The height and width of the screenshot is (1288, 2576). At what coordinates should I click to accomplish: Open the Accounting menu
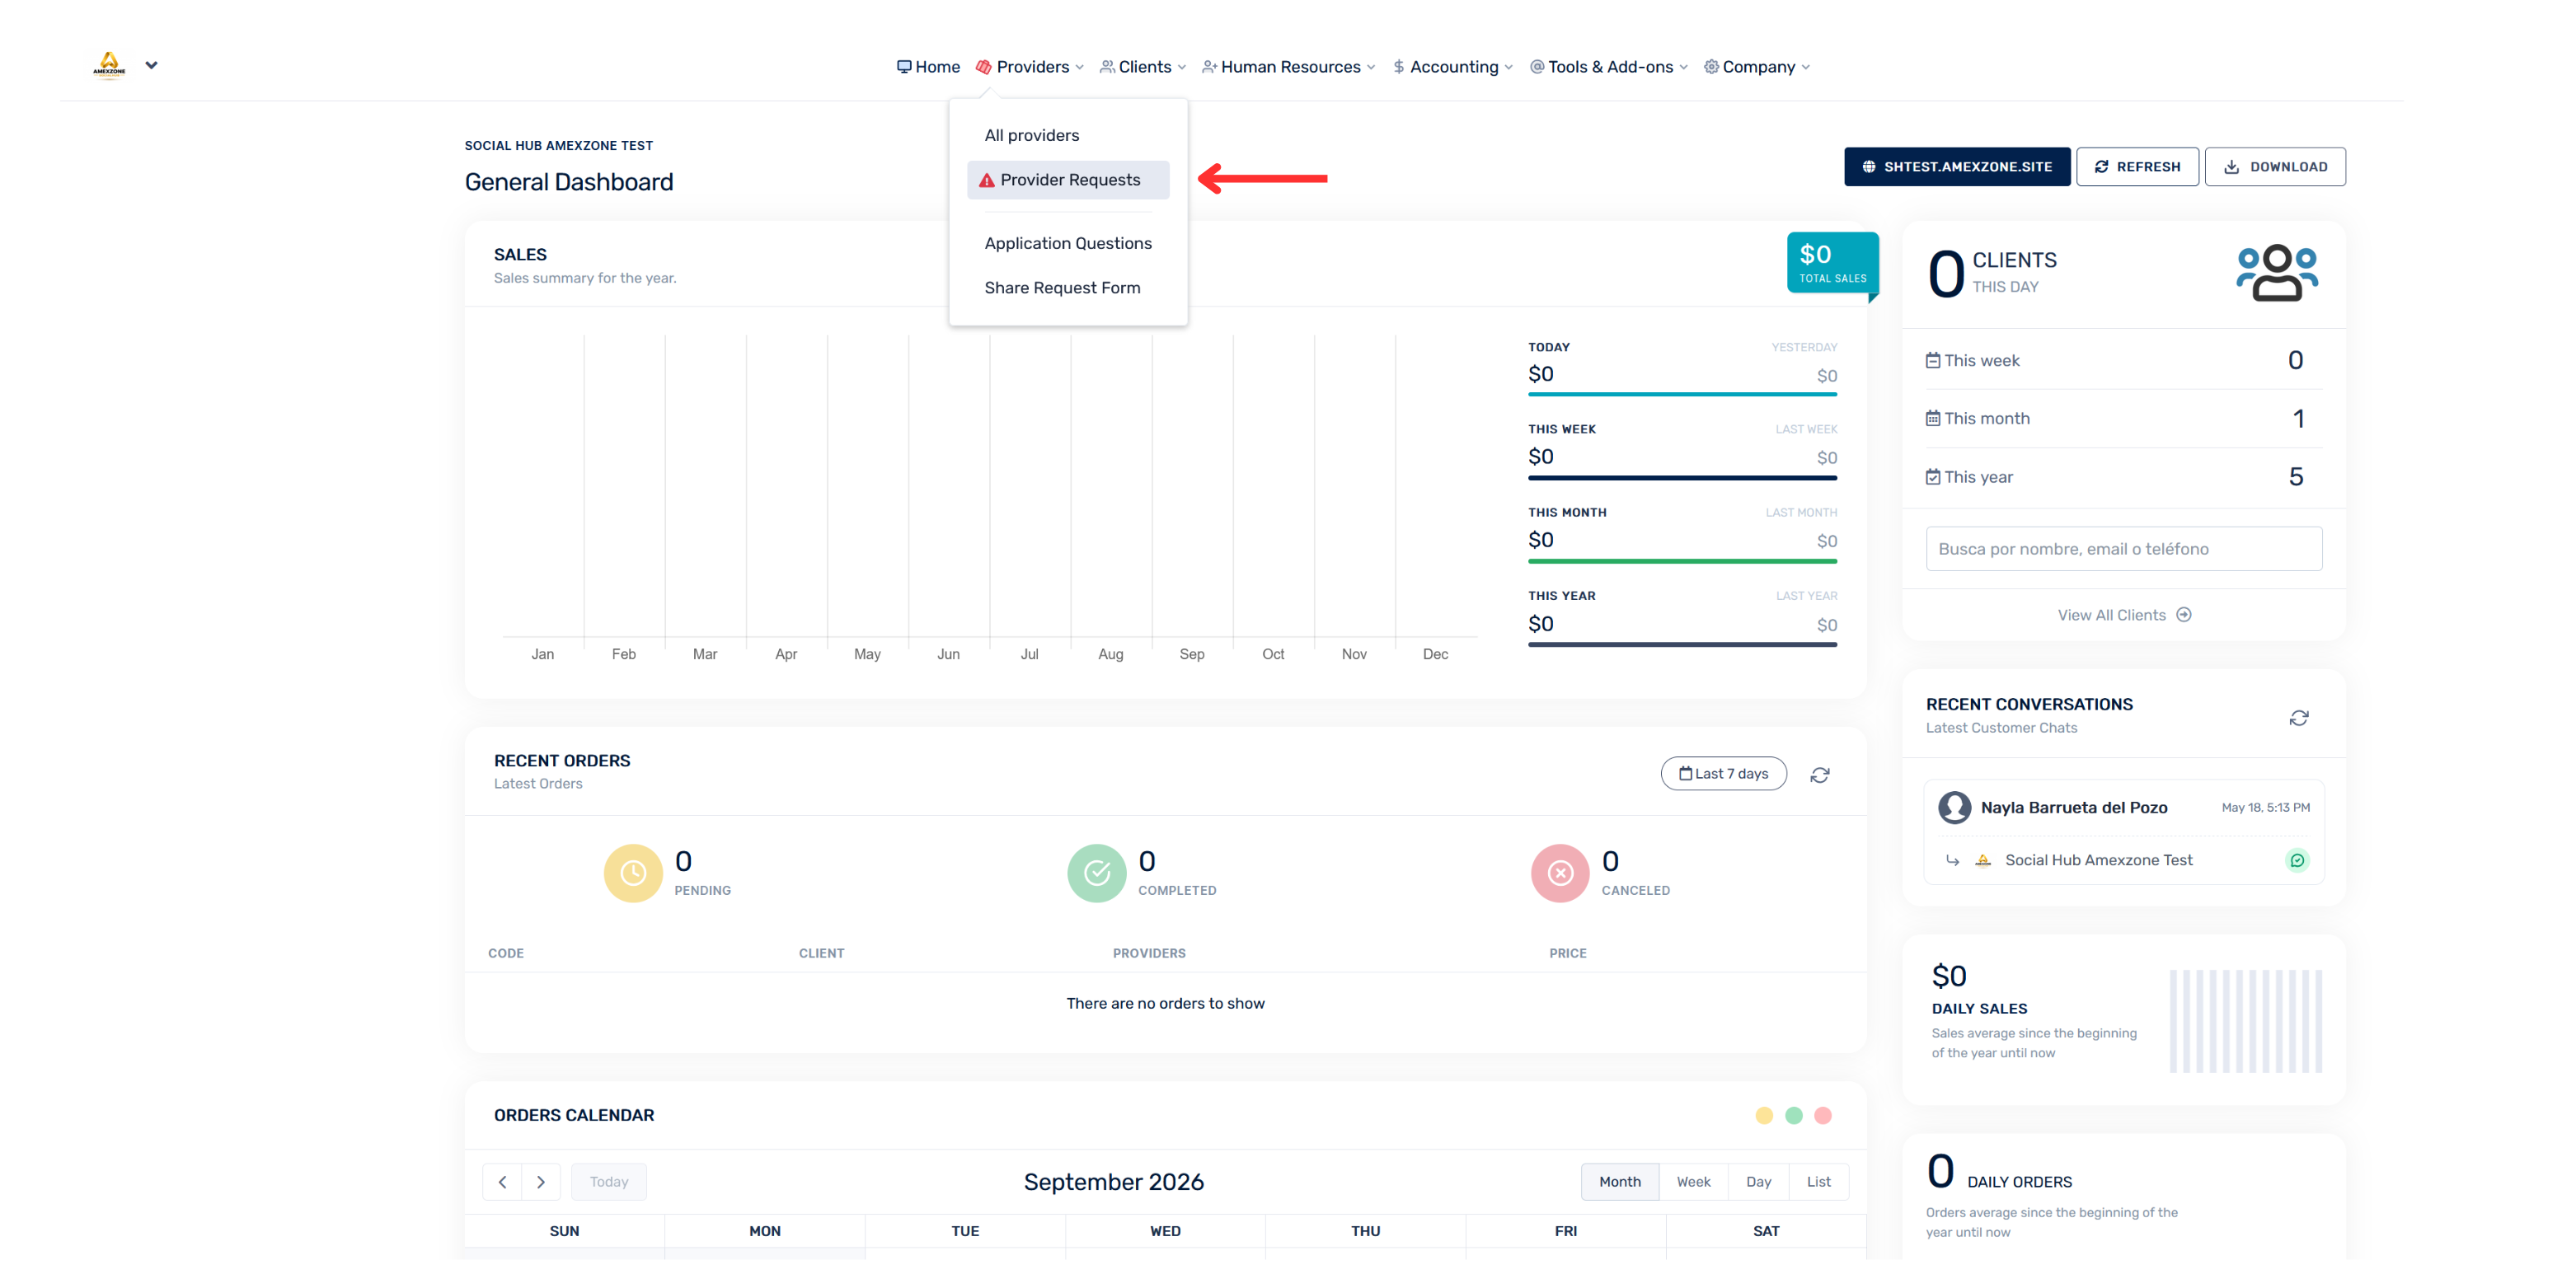pyautogui.click(x=1452, y=67)
